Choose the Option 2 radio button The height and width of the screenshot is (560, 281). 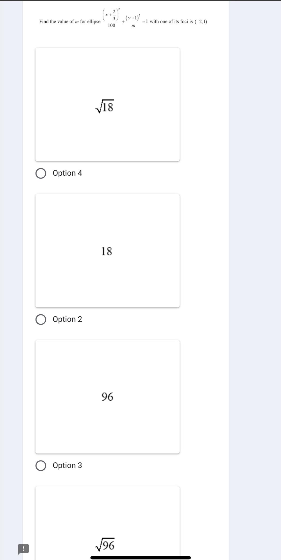click(41, 320)
